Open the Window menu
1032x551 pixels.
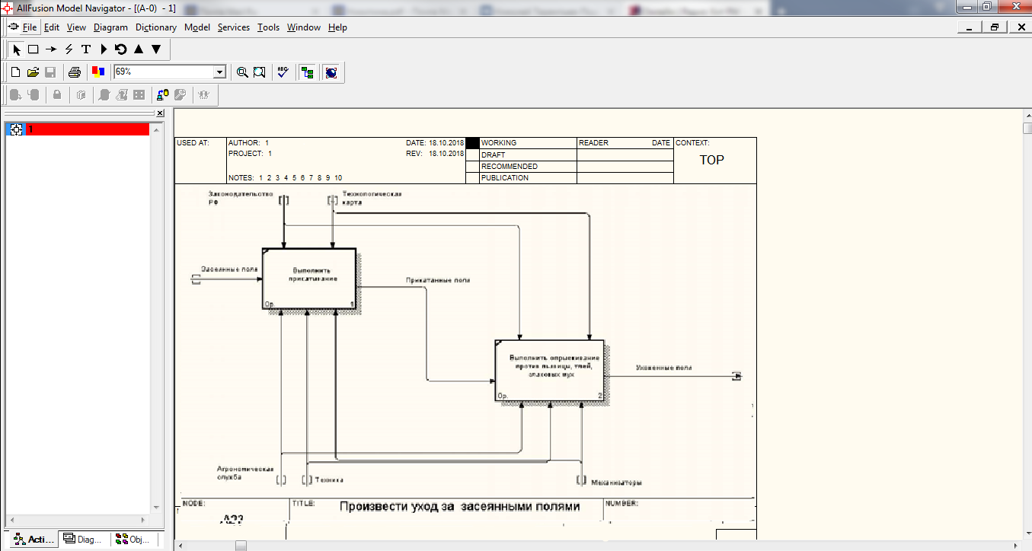[303, 27]
